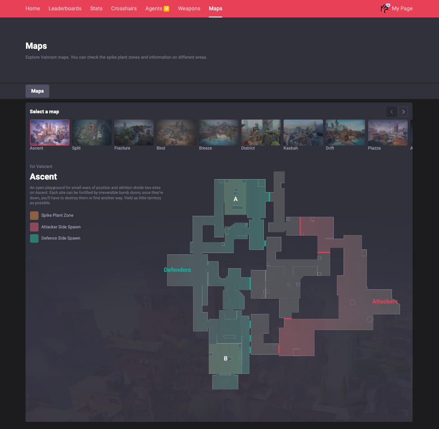Viewport: 439px width, 429px height.
Task: Click the Defence Side Spawn legend label
Action: 61,238
